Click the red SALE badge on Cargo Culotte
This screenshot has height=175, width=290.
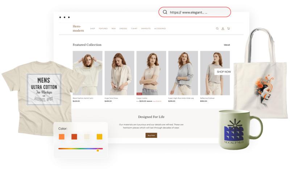coord(139,94)
